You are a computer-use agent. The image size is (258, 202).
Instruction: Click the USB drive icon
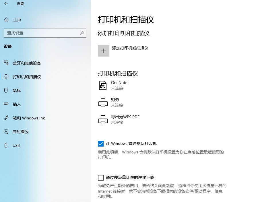(6, 145)
